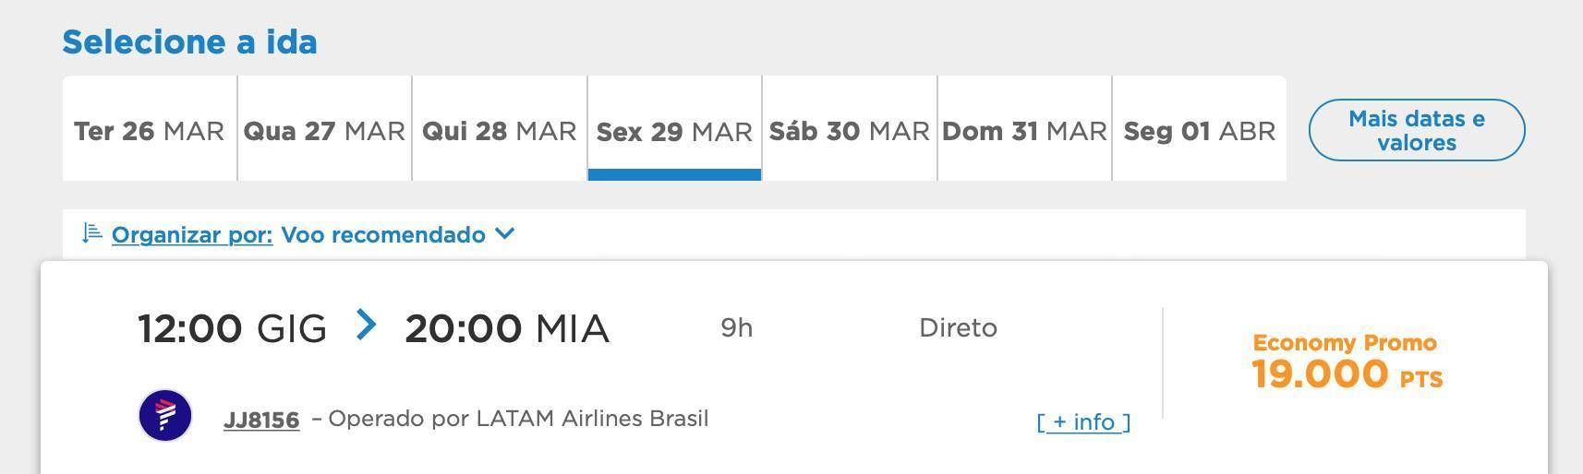Select the Qui 28 MAR date tab
This screenshot has height=474, width=1583.
(500, 128)
